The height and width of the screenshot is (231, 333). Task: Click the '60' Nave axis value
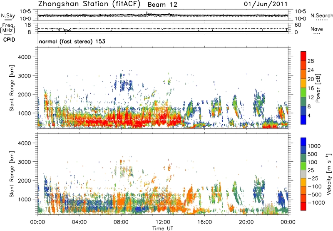pos(298,25)
